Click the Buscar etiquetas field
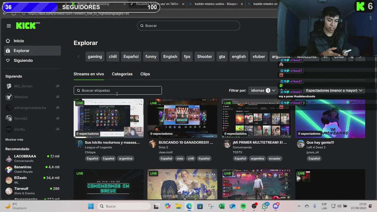This screenshot has width=377, height=212. (x=118, y=90)
